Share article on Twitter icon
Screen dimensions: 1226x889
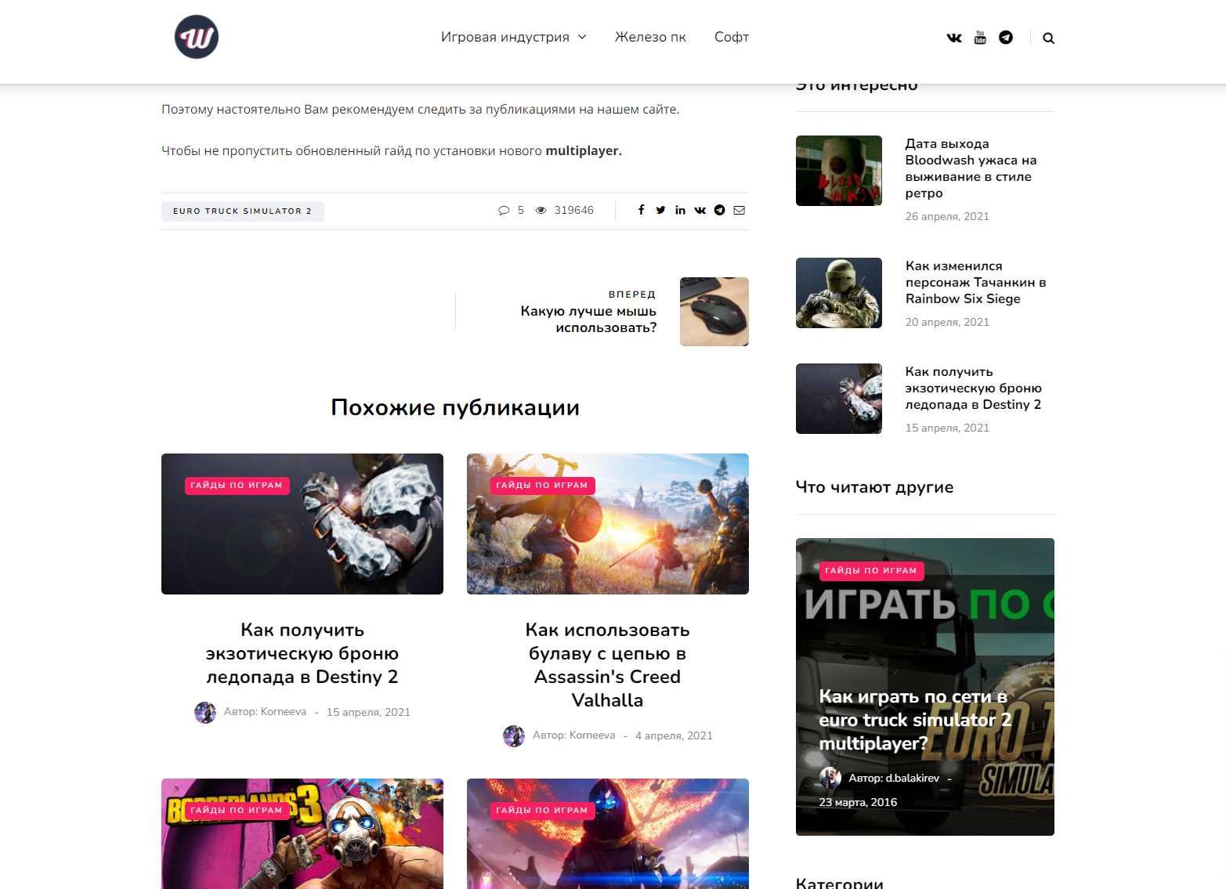(660, 210)
